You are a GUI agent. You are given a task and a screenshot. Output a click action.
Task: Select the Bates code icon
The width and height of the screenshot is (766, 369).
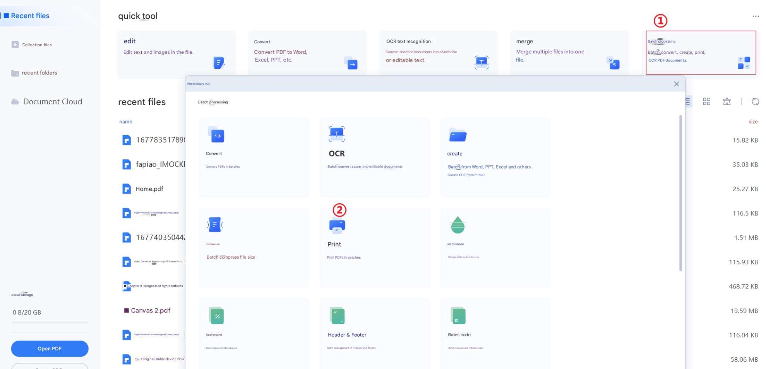coord(458,316)
